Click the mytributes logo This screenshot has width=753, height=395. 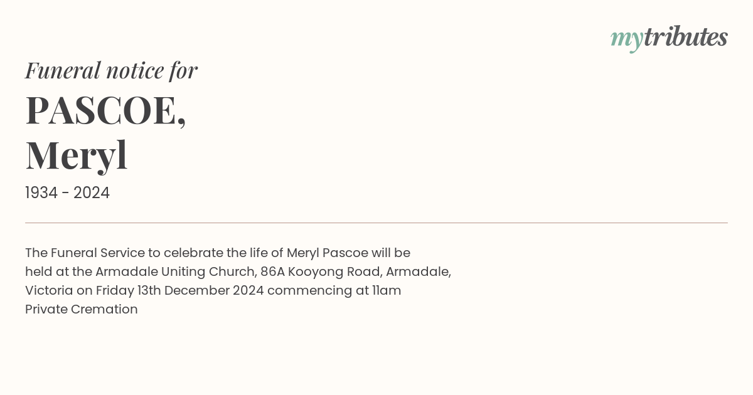pyautogui.click(x=669, y=38)
